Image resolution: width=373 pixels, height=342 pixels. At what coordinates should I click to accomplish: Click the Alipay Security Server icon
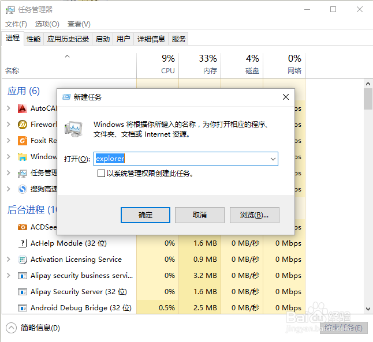(23, 292)
